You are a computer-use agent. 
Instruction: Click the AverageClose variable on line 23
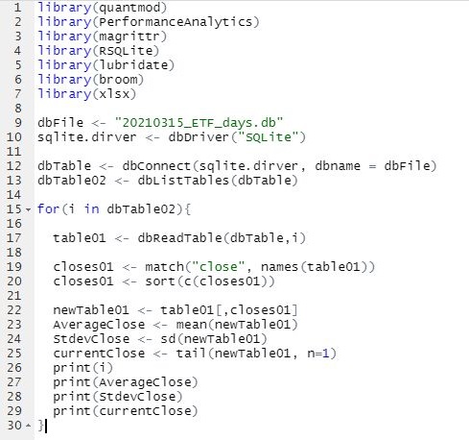point(99,325)
